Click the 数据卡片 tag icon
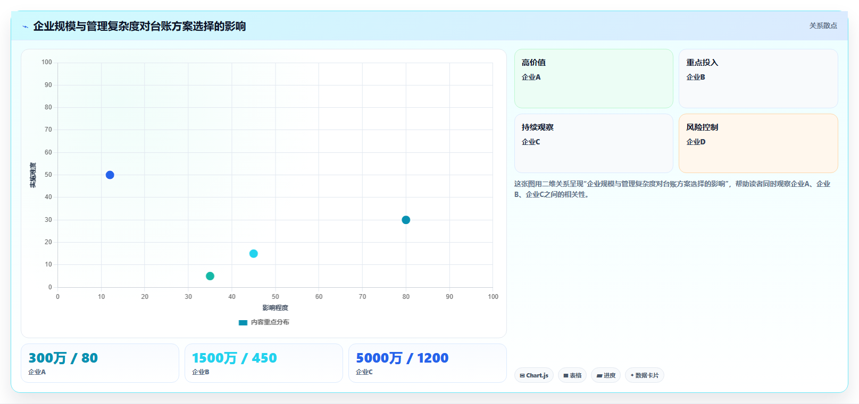Viewport: 859px width, 404px height. [632, 375]
